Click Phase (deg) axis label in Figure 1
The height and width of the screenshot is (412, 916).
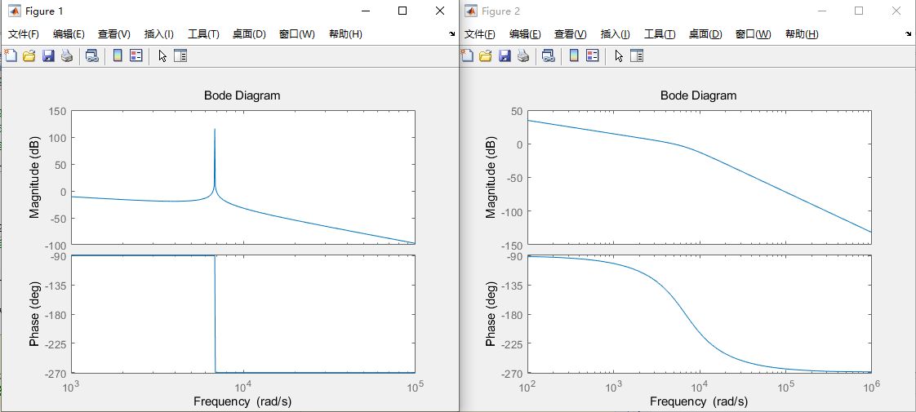34,314
